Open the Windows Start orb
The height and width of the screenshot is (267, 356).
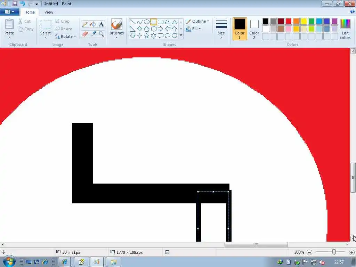[x=9, y=261]
